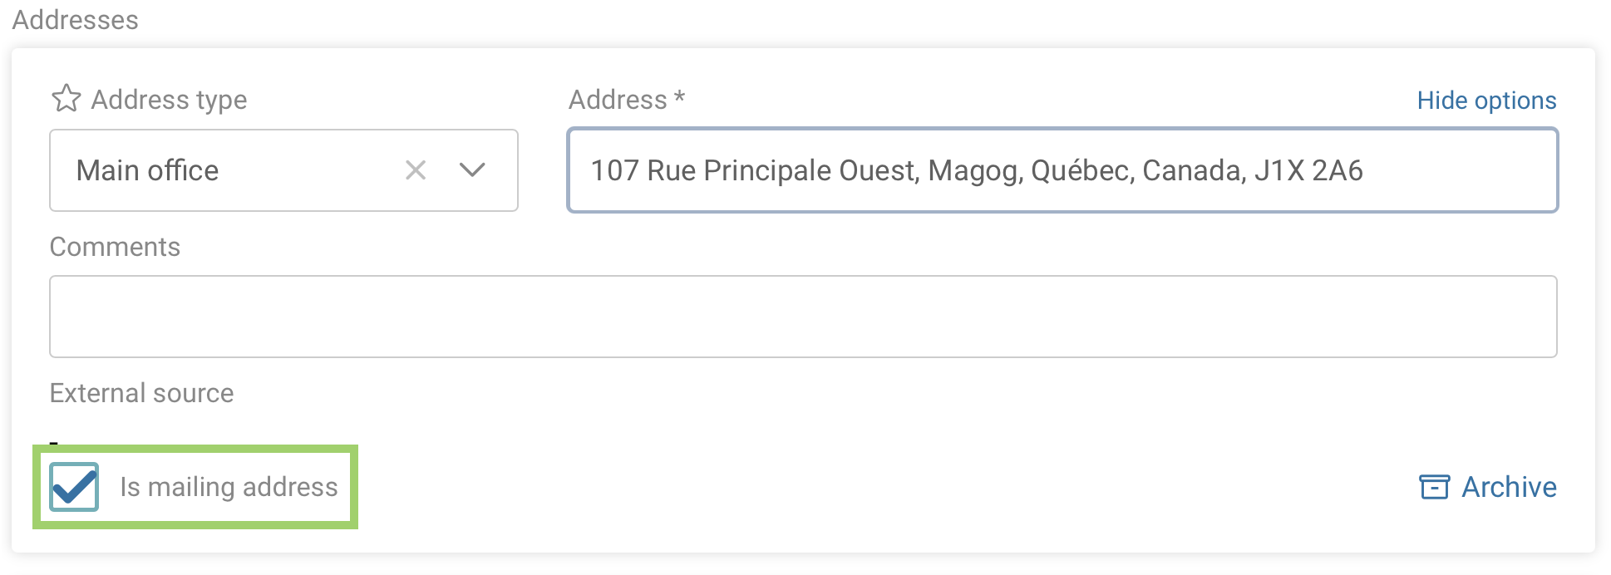1611x575 pixels.
Task: Open the Main office combo box
Action: pyautogui.click(x=283, y=170)
